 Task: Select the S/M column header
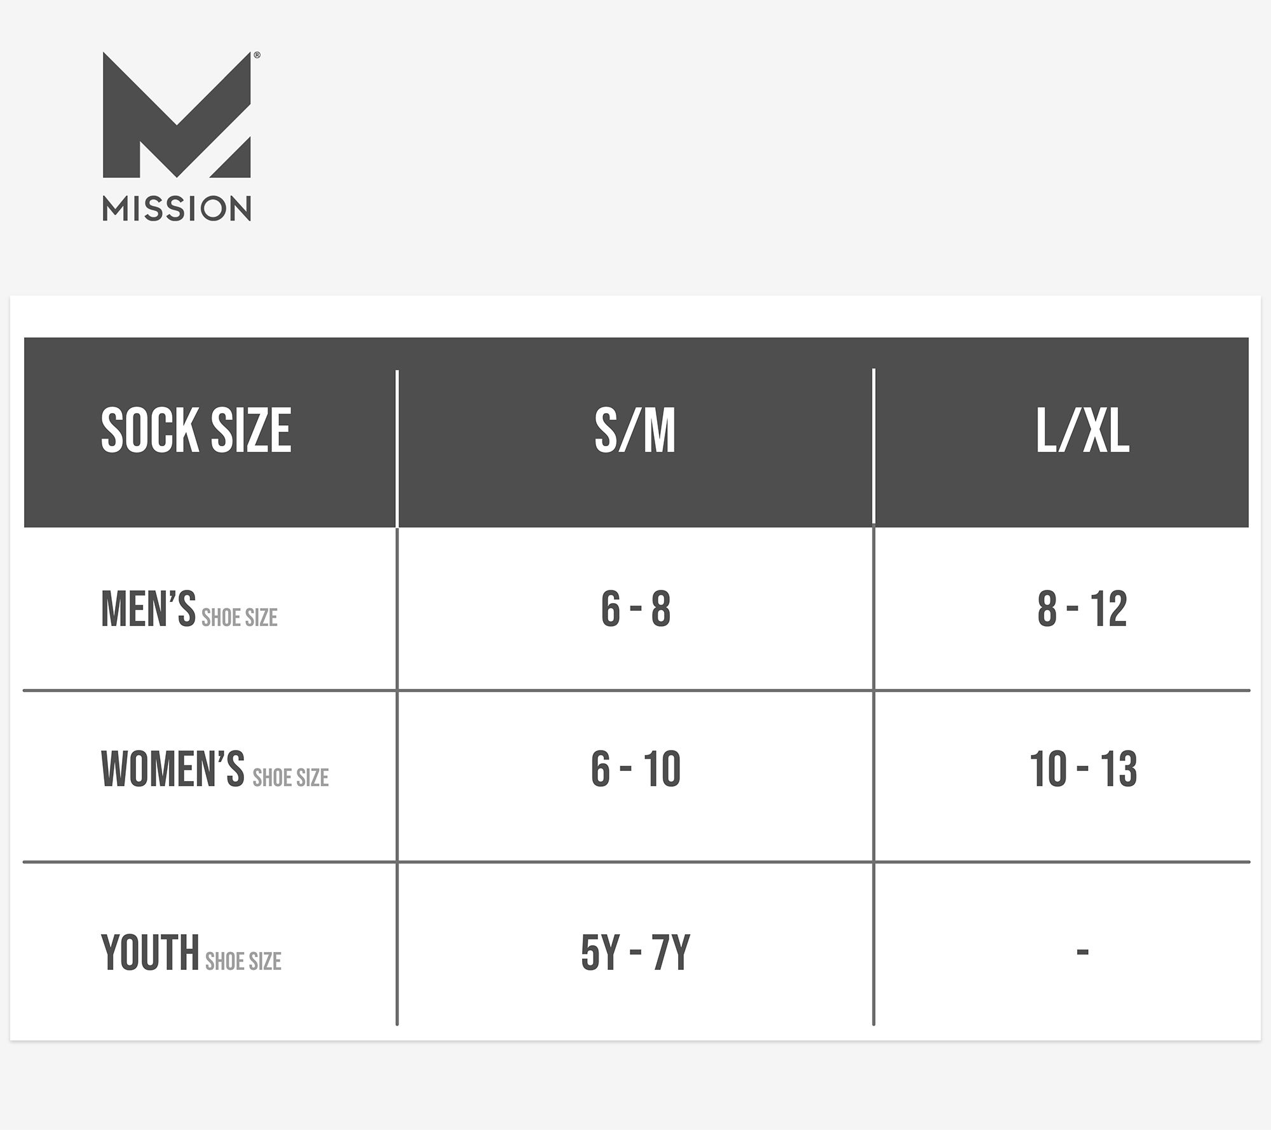[635, 432]
